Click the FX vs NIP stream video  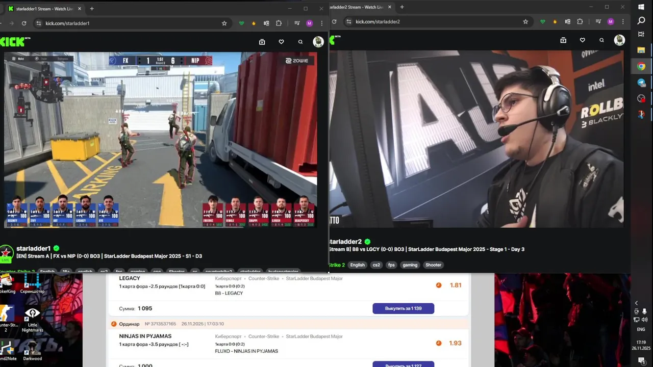pyautogui.click(x=160, y=140)
